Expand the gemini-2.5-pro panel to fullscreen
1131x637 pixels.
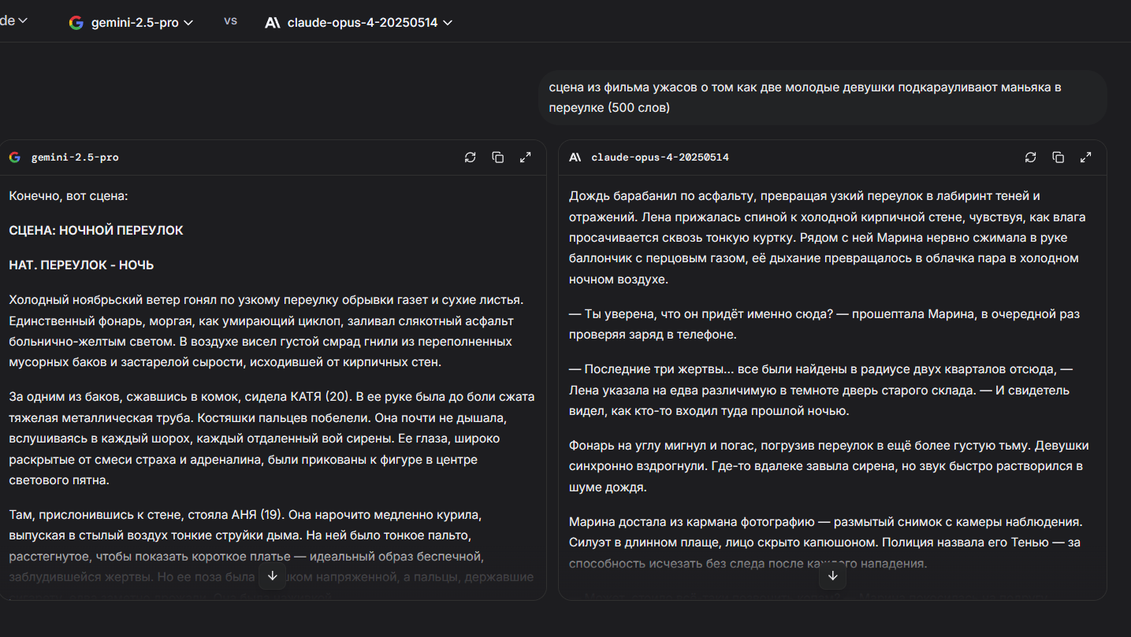point(526,157)
